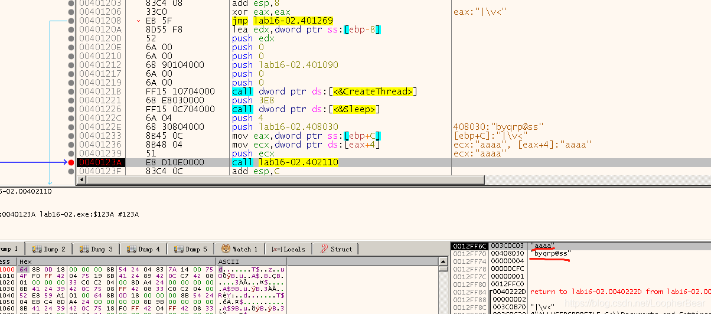Select stack address 0012FF6C
The width and height of the screenshot is (711, 314).
(469, 246)
